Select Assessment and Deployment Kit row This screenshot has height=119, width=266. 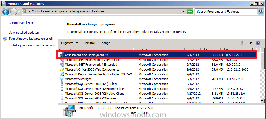(158, 55)
